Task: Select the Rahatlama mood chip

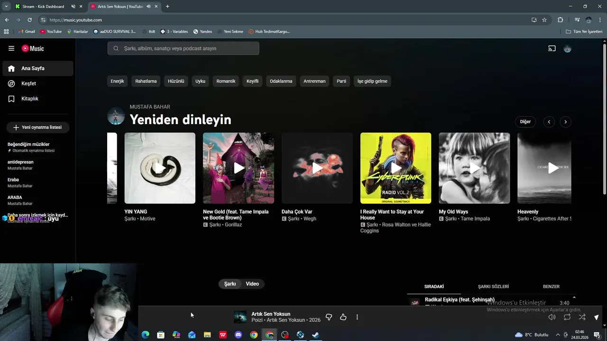Action: pos(146,81)
